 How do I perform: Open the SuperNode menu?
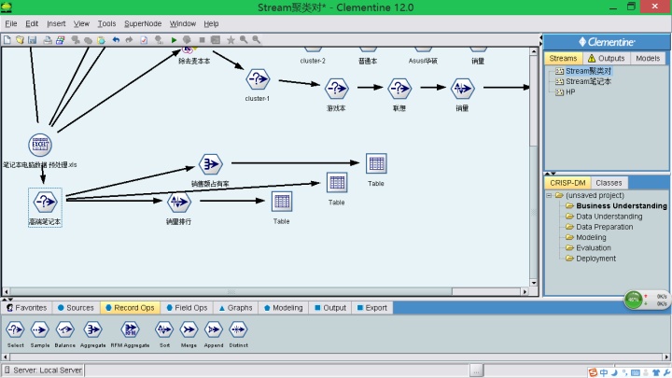pyautogui.click(x=143, y=23)
